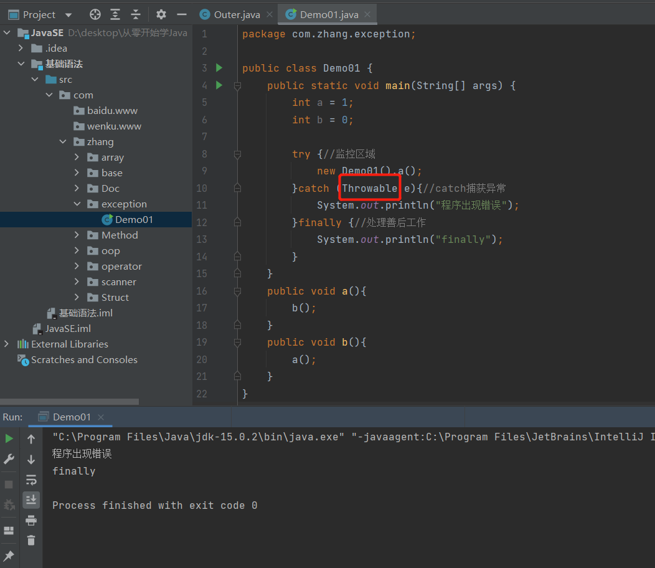655x568 pixels.
Task: Collapse the zhang package
Action: pyautogui.click(x=63, y=141)
